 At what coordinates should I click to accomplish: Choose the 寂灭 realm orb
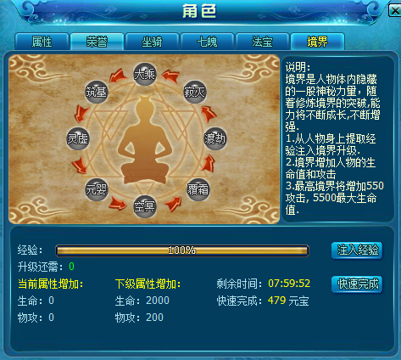[x=195, y=92]
